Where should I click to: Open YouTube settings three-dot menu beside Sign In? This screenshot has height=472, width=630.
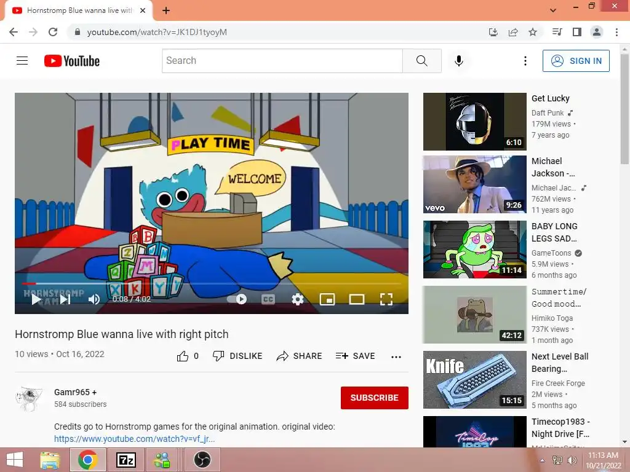click(x=525, y=61)
